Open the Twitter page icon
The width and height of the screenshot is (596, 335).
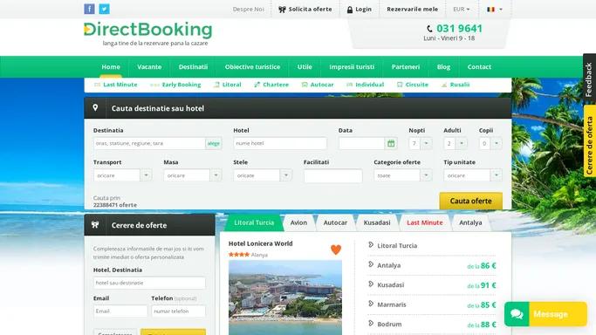pyautogui.click(x=104, y=9)
